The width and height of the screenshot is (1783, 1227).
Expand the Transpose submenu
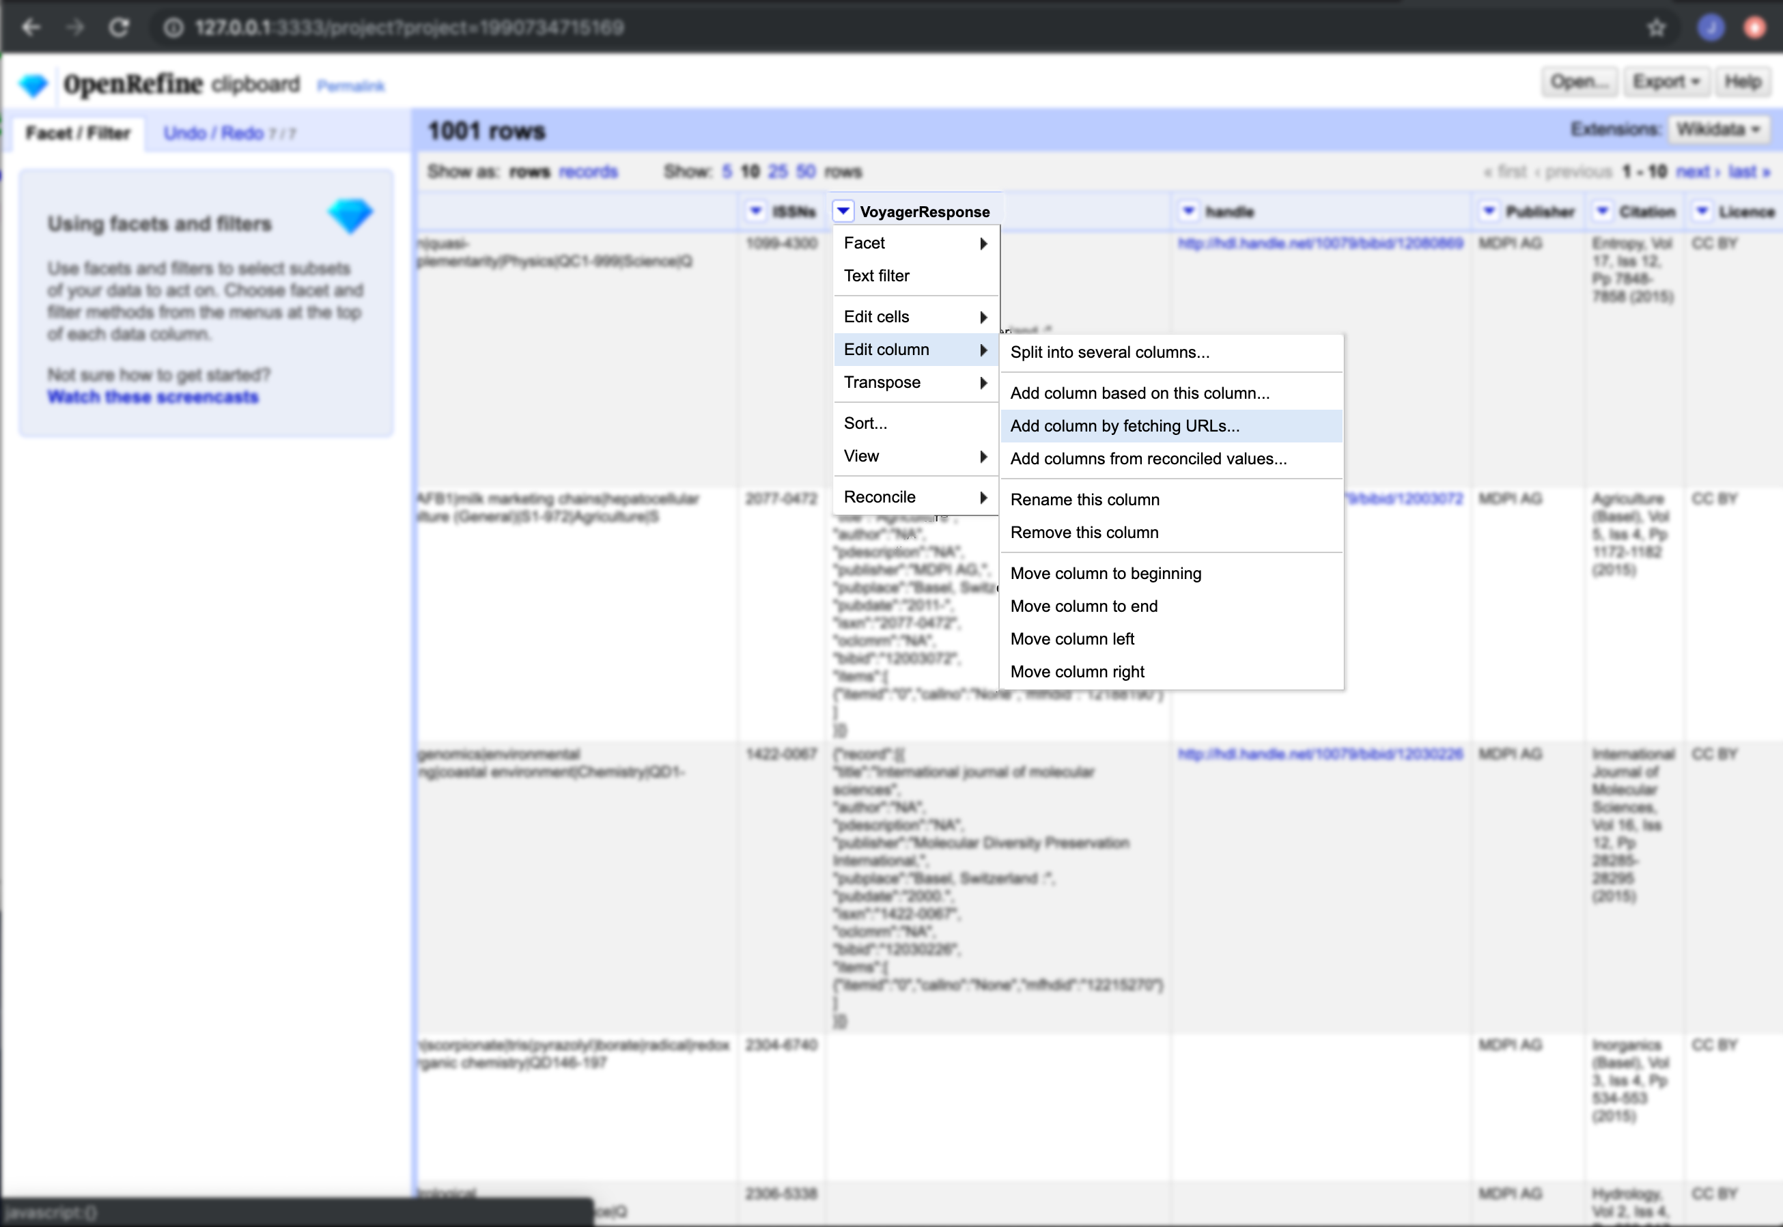pos(916,383)
